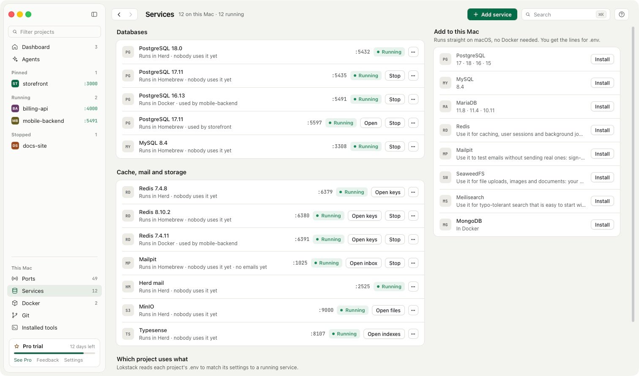The height and width of the screenshot is (376, 639).
Task: Click the billing-api project icon
Action: pyautogui.click(x=15, y=108)
